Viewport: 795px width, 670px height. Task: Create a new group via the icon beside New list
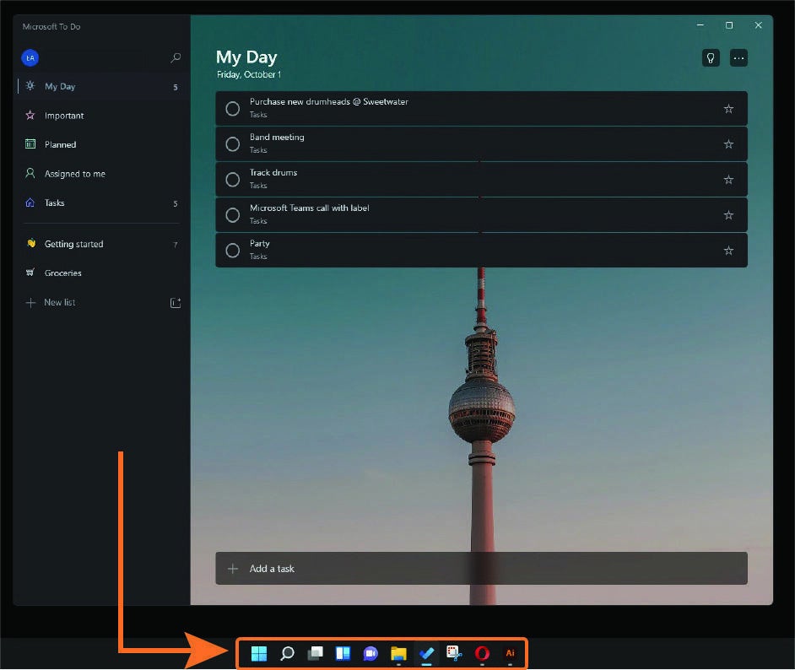176,303
